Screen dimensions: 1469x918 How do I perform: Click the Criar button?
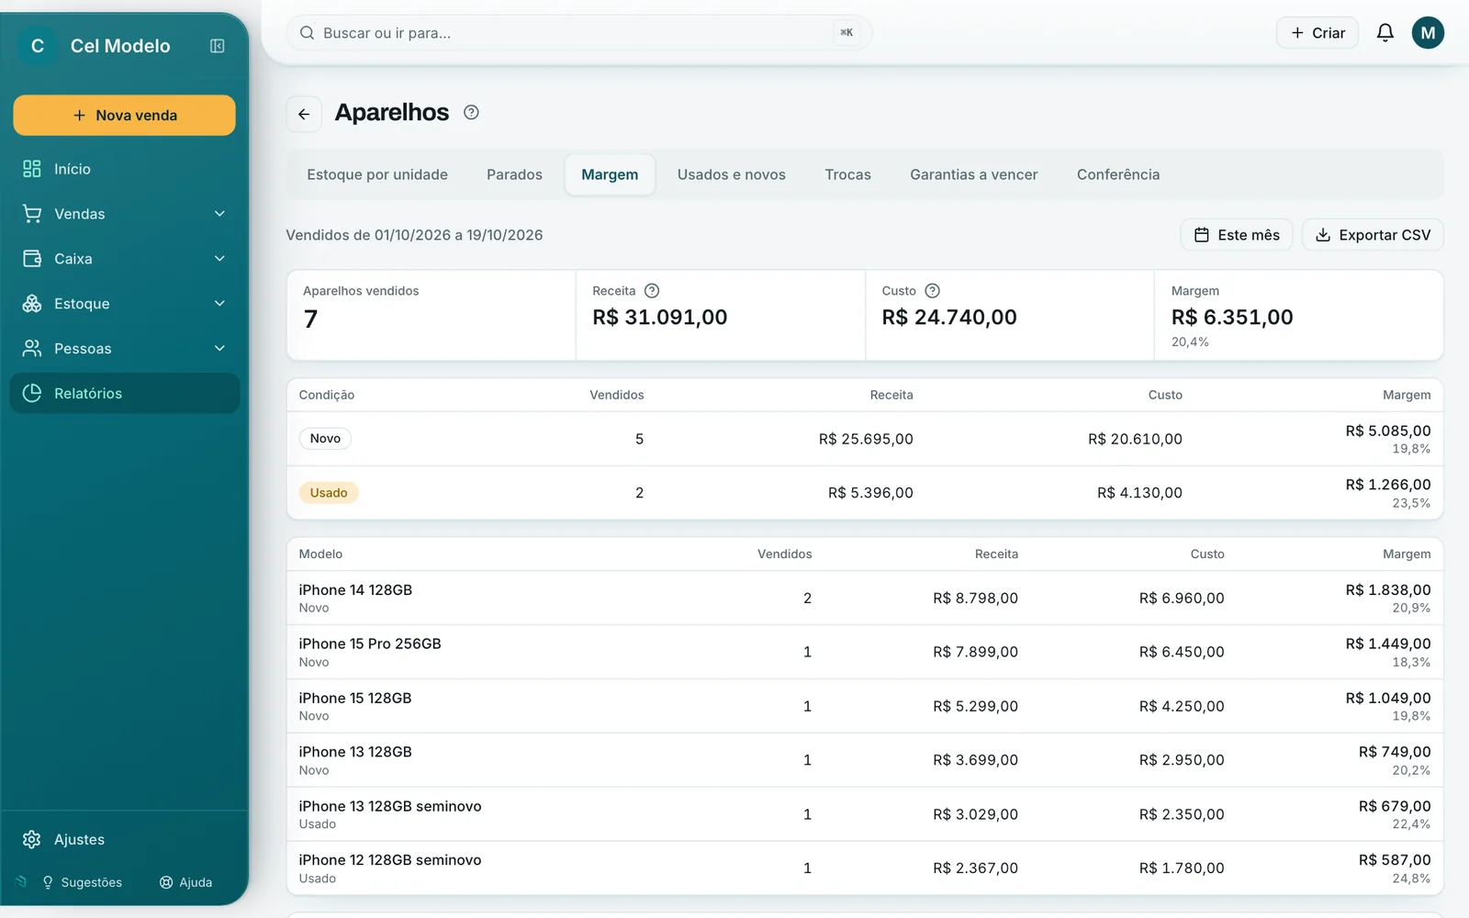tap(1318, 33)
